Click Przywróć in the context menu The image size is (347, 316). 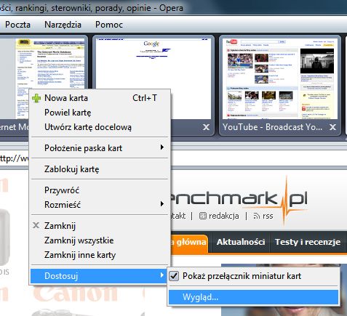point(100,190)
